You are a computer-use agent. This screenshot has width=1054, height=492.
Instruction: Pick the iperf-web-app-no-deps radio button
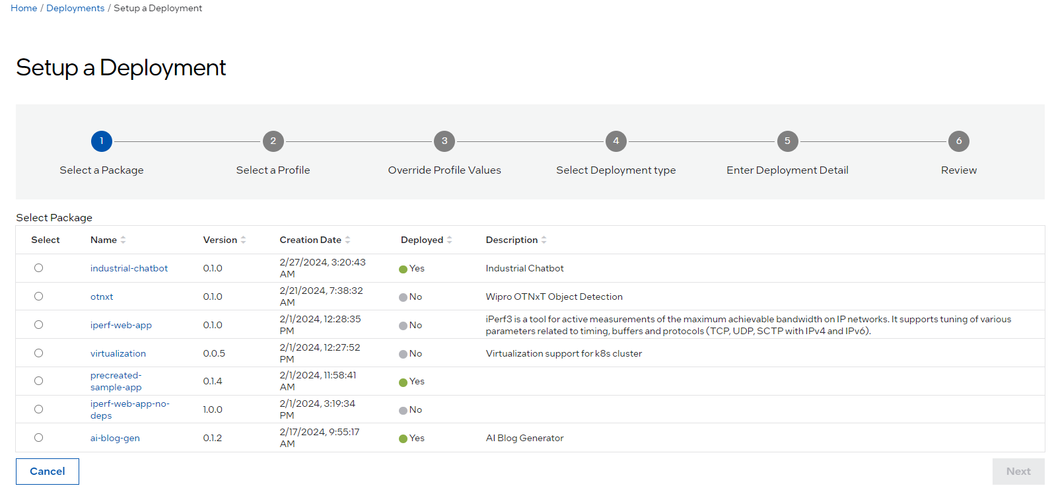39,409
